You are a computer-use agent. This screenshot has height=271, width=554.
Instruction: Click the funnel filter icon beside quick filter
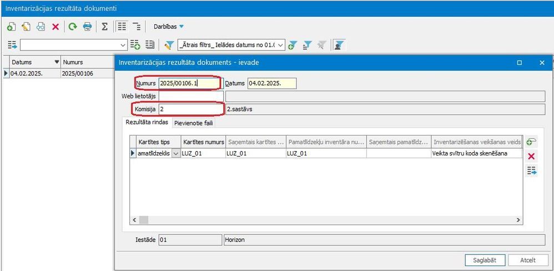coord(169,45)
